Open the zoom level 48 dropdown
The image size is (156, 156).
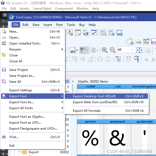(132, 50)
